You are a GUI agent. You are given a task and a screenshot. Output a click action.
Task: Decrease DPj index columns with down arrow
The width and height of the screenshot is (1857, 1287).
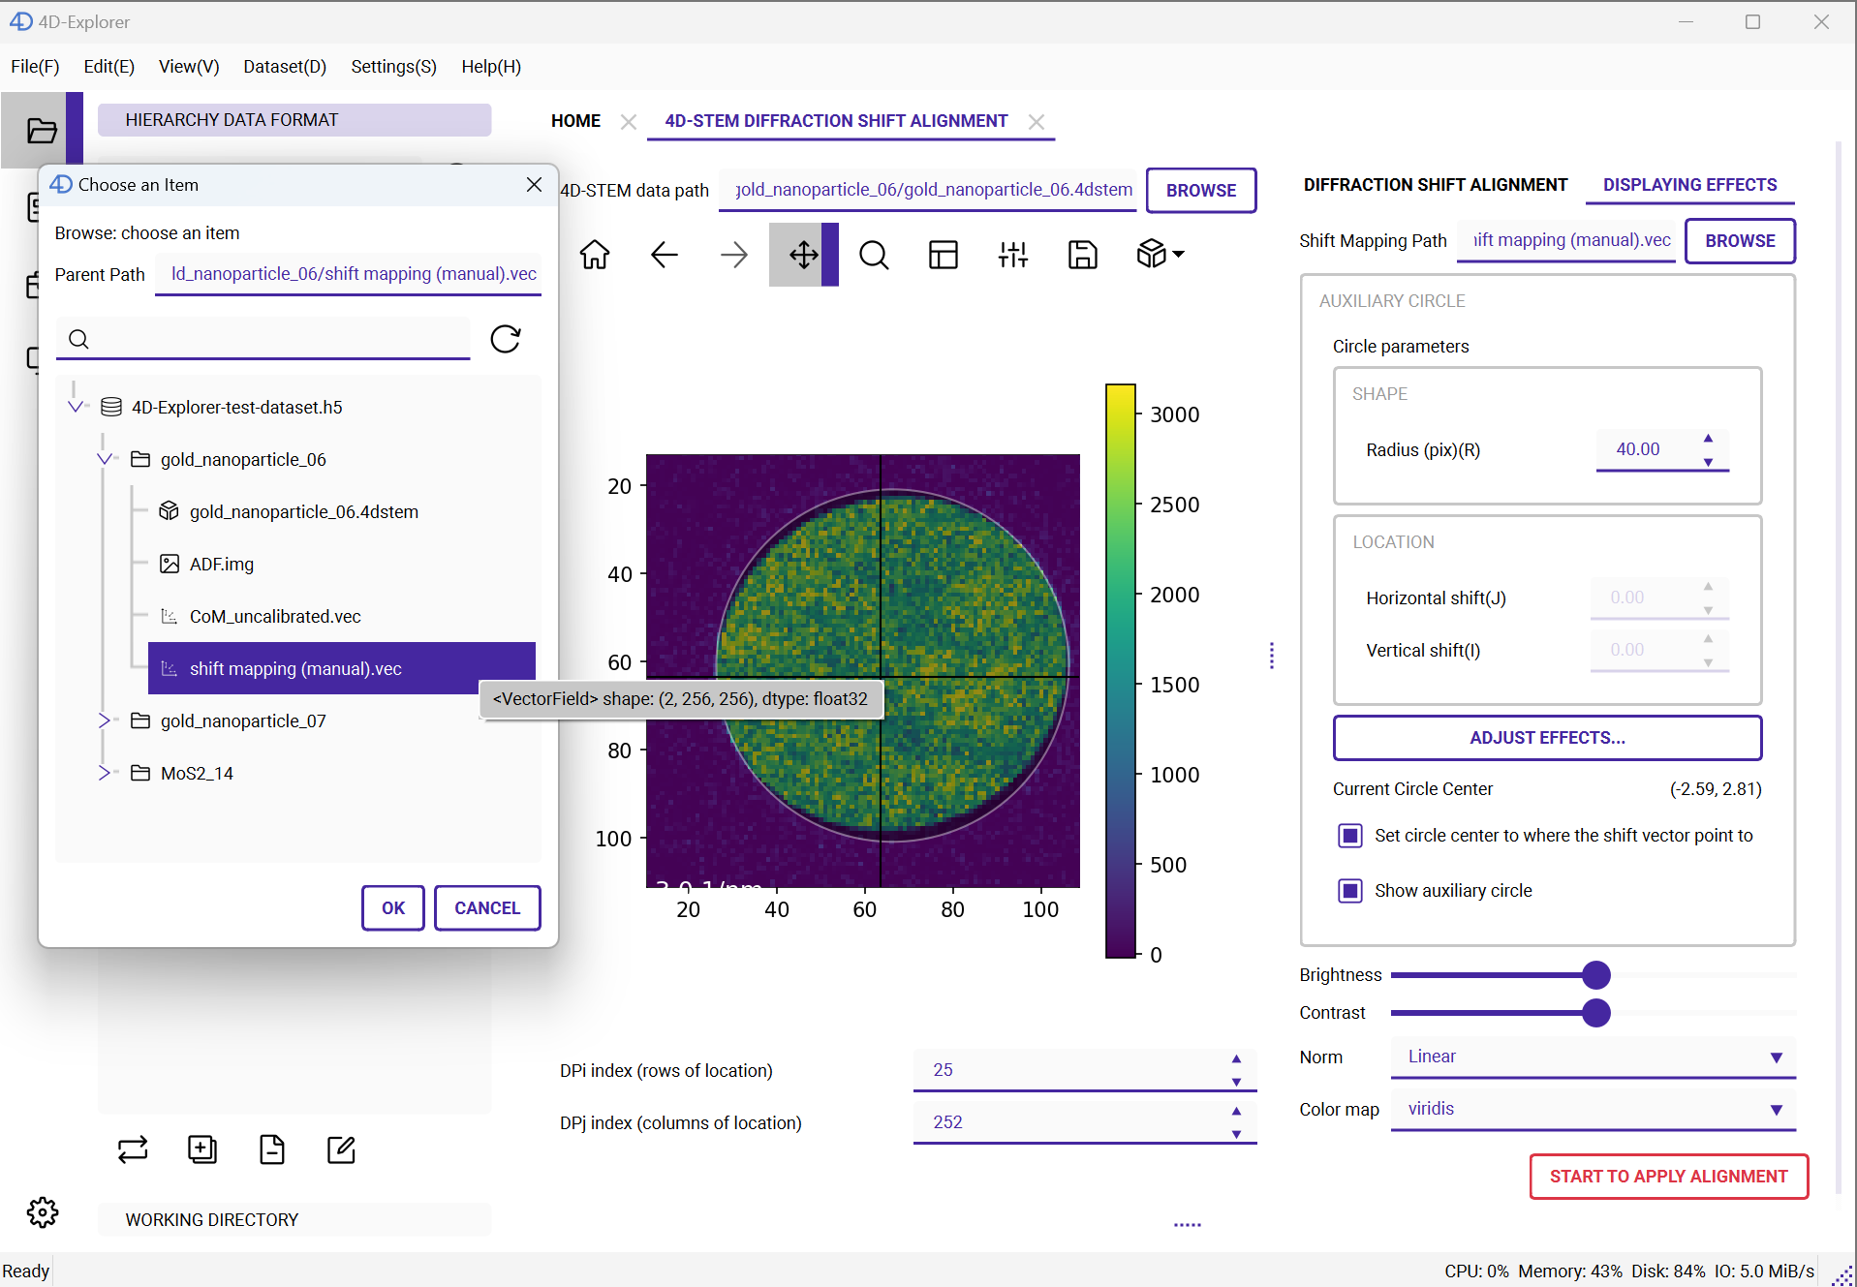(x=1236, y=1134)
